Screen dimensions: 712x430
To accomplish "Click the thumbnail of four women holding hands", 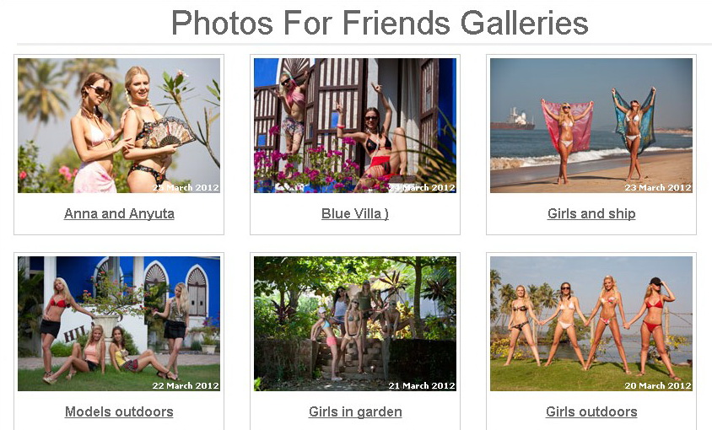I will [x=591, y=324].
